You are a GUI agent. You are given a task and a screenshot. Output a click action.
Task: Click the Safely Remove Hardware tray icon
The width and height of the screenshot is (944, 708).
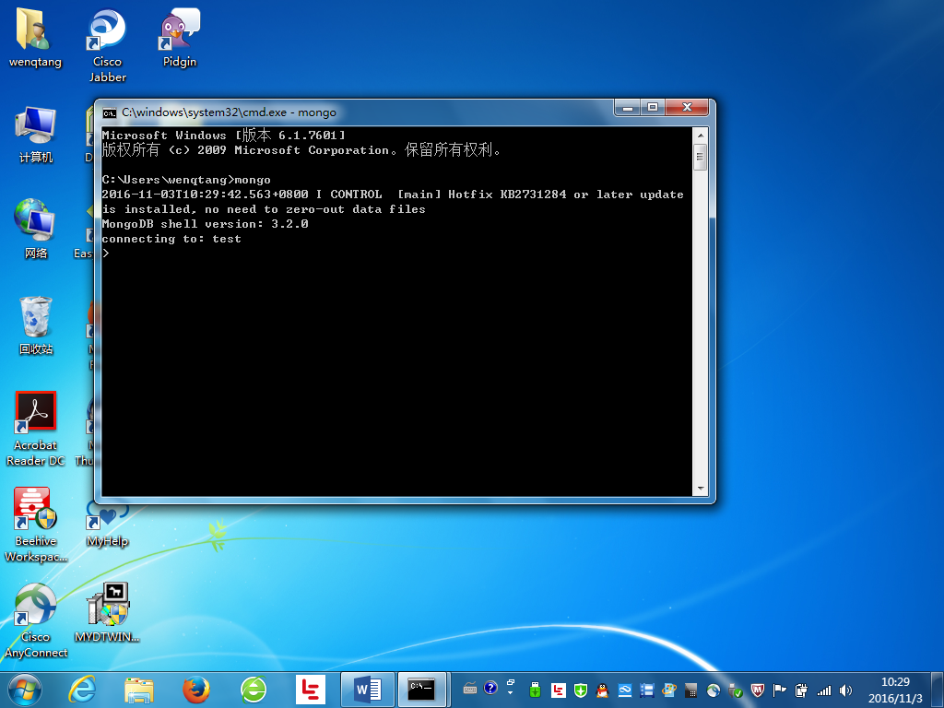(735, 690)
